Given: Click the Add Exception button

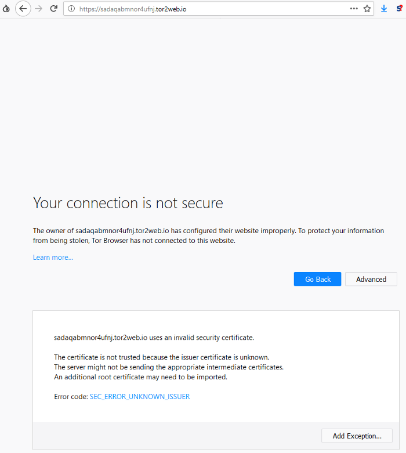Looking at the screenshot, I should pos(357,436).
